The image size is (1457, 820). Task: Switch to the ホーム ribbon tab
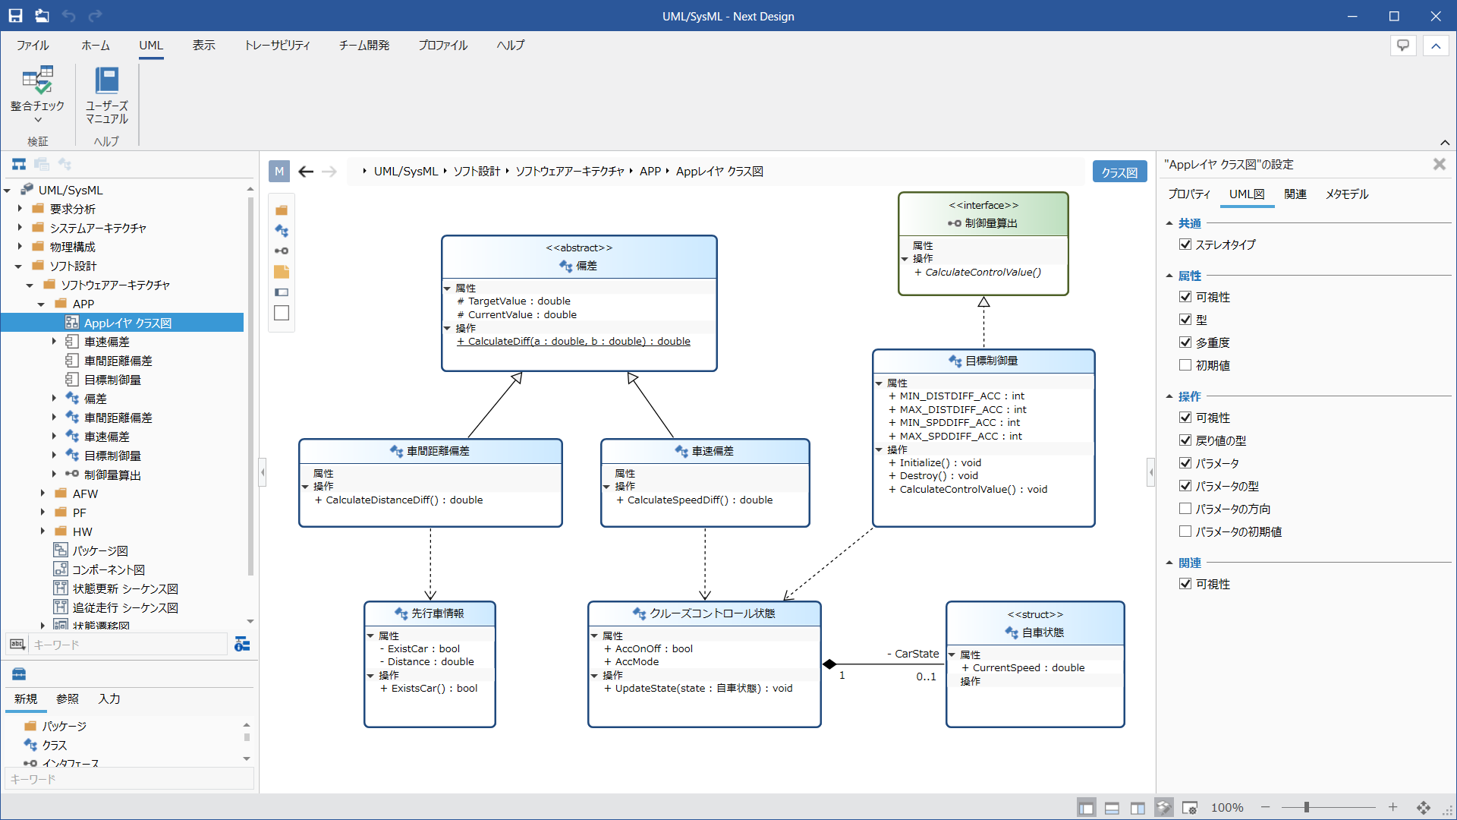coord(96,46)
